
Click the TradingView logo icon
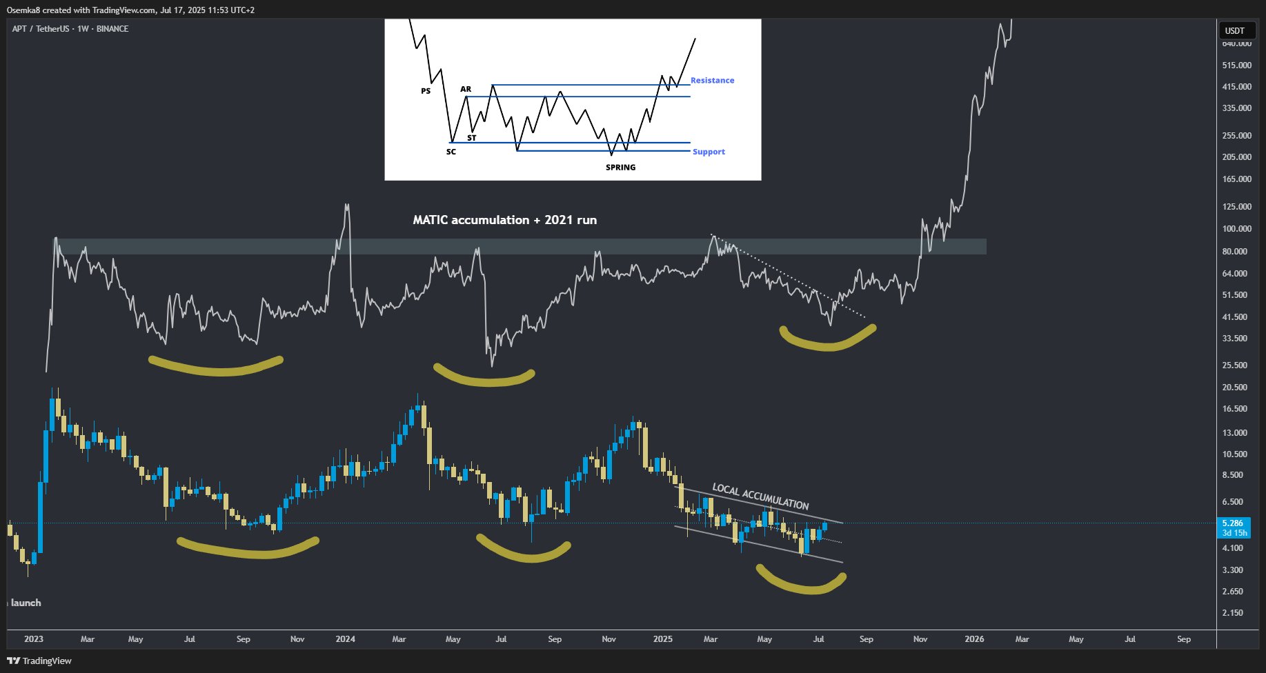pyautogui.click(x=15, y=661)
